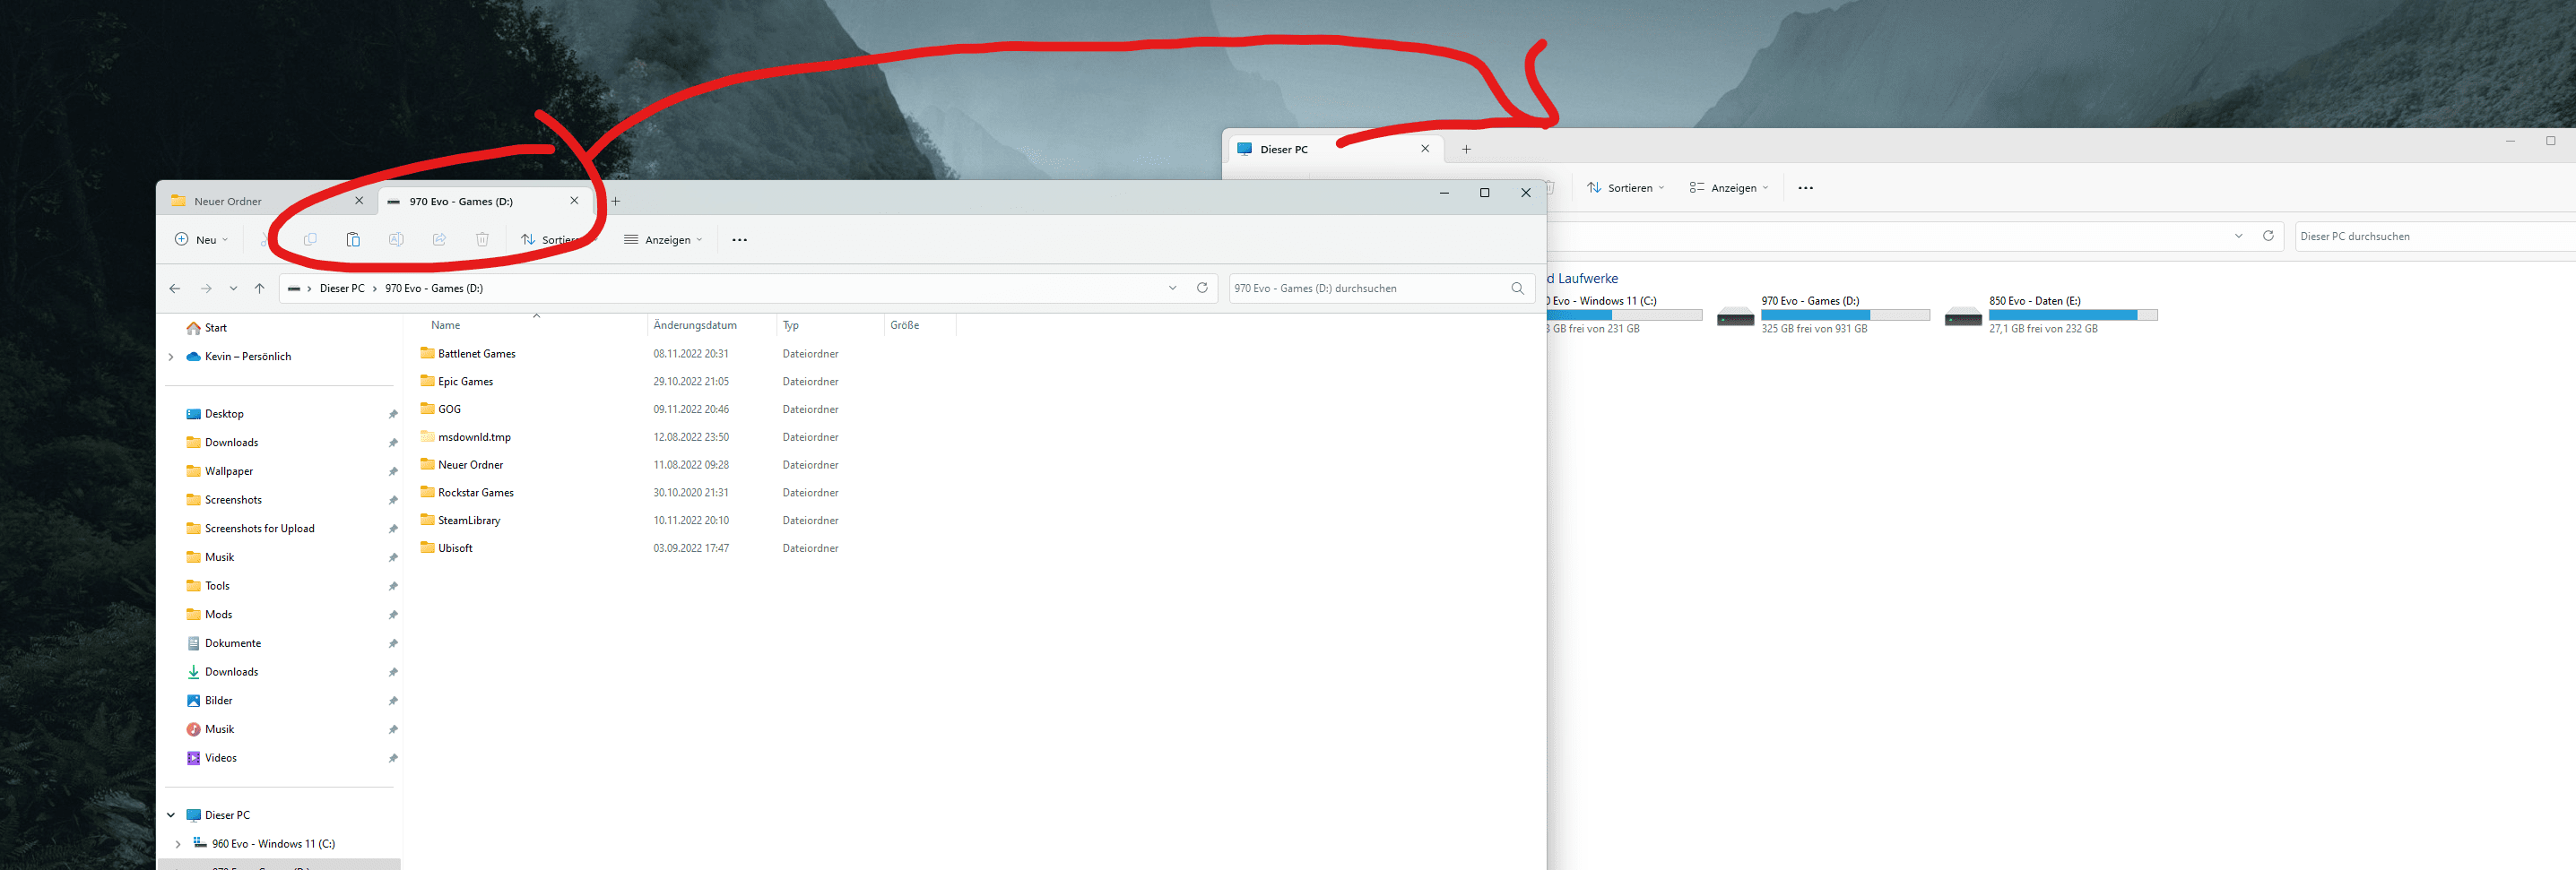The height and width of the screenshot is (870, 2576).
Task: Click the Paste clipboard icon
Action: (353, 240)
